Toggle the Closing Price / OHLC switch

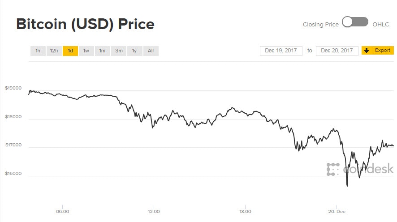click(355, 22)
